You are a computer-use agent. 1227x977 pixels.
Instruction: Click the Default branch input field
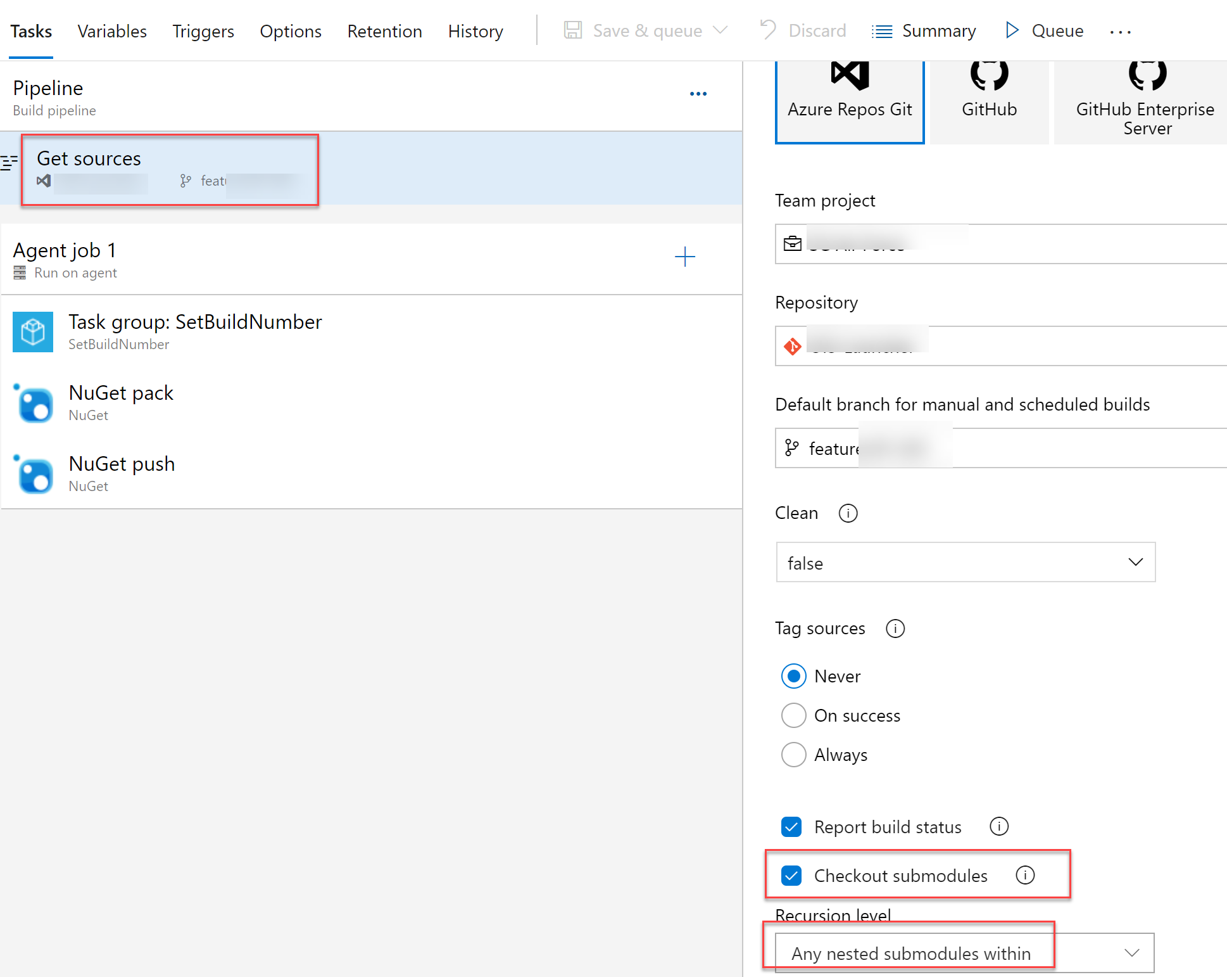[x=1000, y=448]
